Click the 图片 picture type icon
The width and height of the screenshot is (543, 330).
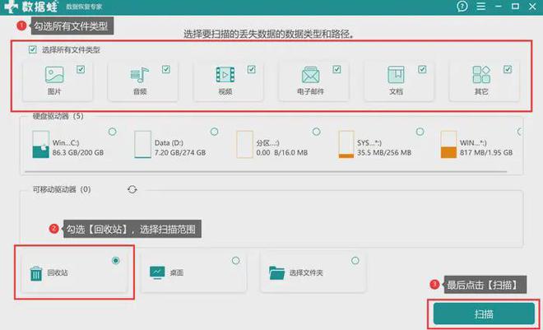pos(54,74)
